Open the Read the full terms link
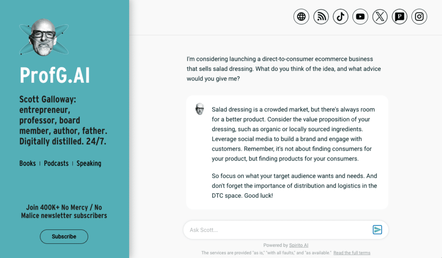The height and width of the screenshot is (258, 442). click(352, 253)
